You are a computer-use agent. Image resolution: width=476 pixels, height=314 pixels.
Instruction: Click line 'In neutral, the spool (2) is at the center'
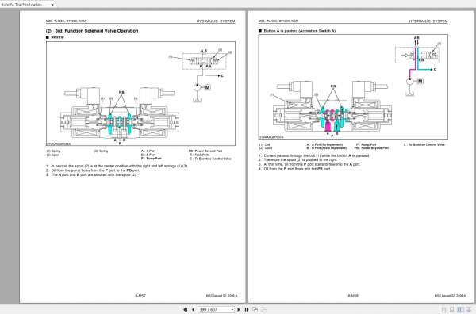[x=119, y=166]
